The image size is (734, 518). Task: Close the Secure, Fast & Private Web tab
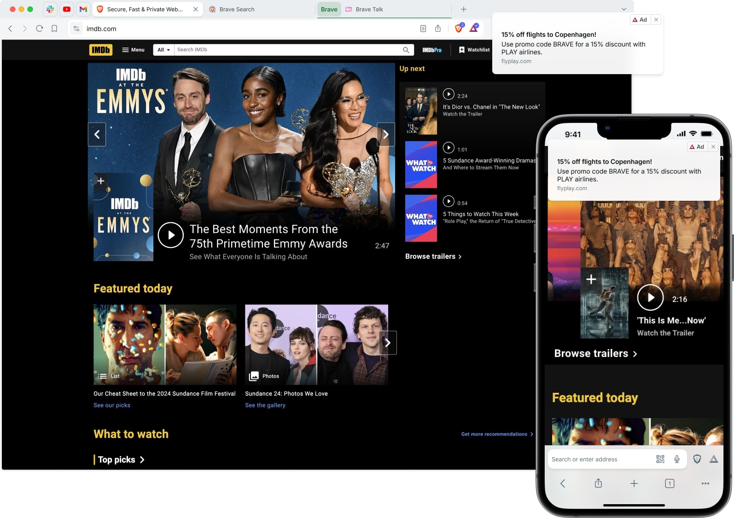coord(196,9)
